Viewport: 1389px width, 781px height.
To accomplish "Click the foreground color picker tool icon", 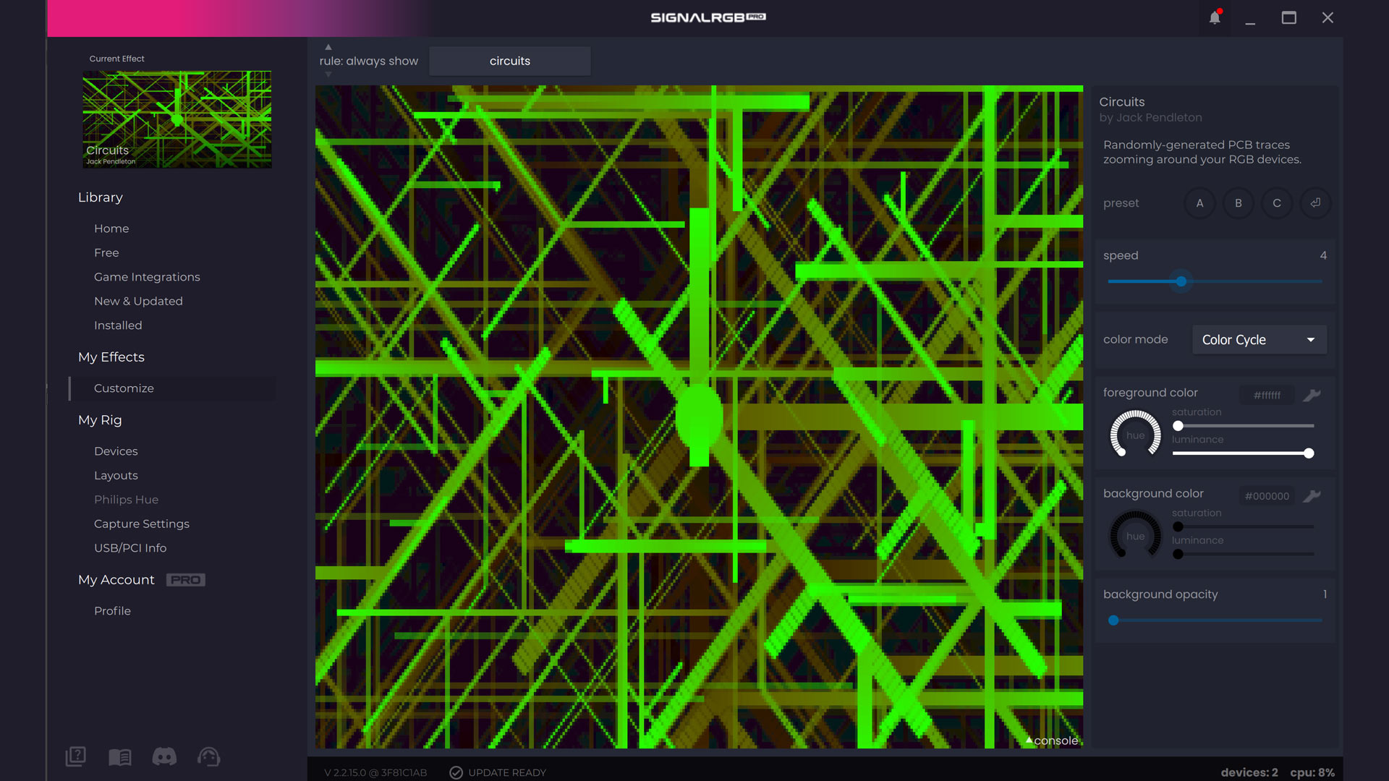I will pos(1312,395).
